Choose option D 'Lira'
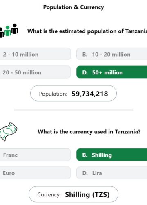 (112, 173)
